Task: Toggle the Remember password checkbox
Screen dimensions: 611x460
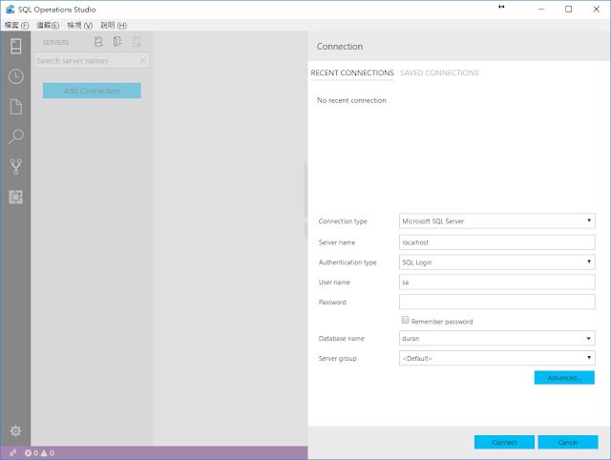Action: (x=405, y=320)
